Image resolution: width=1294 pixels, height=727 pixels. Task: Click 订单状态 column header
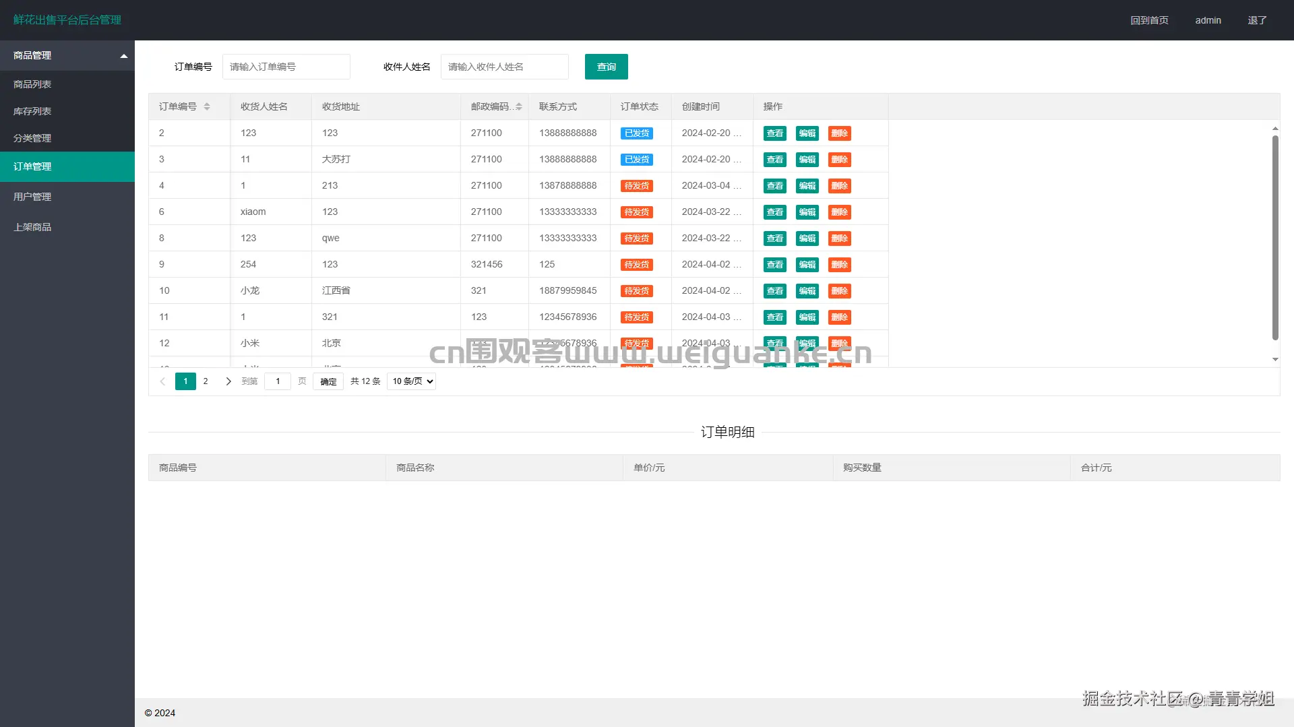pos(640,106)
